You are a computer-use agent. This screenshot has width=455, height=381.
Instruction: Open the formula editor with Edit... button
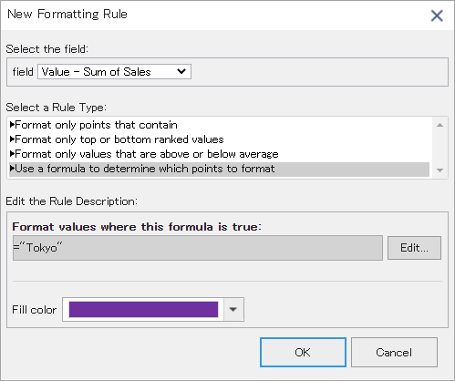click(414, 248)
